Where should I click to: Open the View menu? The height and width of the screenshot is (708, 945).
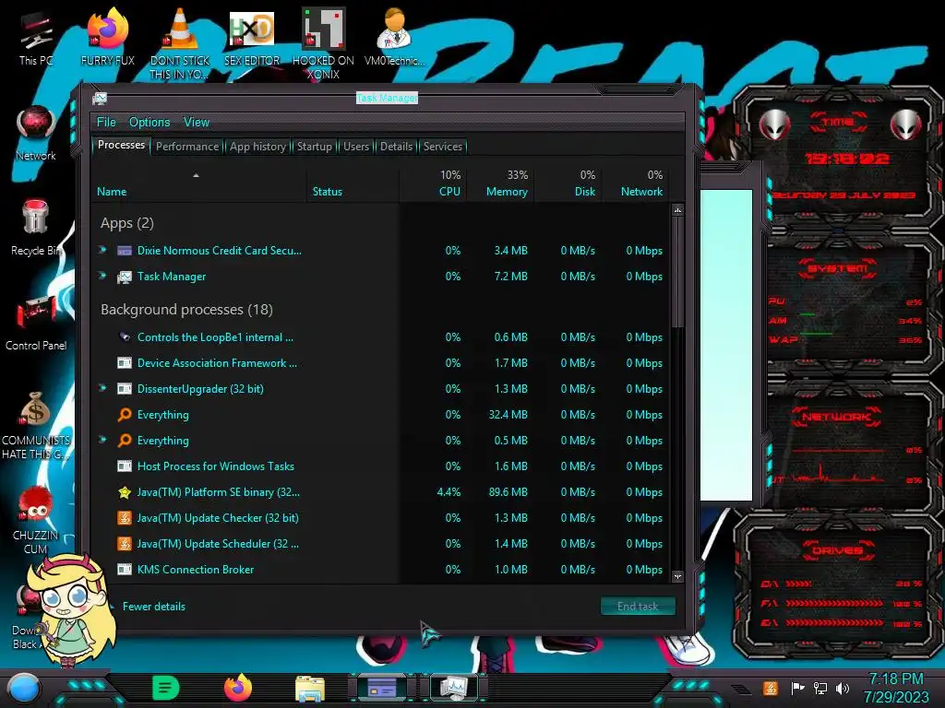[x=197, y=123]
